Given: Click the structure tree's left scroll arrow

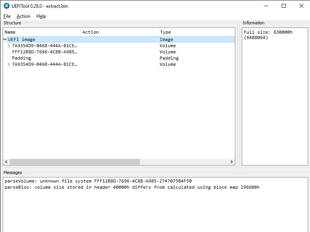Looking at the screenshot, I should click(x=6, y=162).
